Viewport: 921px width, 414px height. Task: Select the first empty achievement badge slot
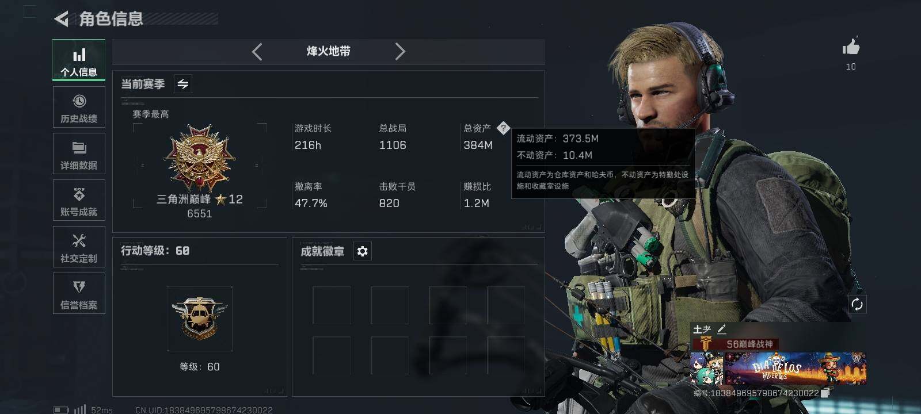coord(332,305)
